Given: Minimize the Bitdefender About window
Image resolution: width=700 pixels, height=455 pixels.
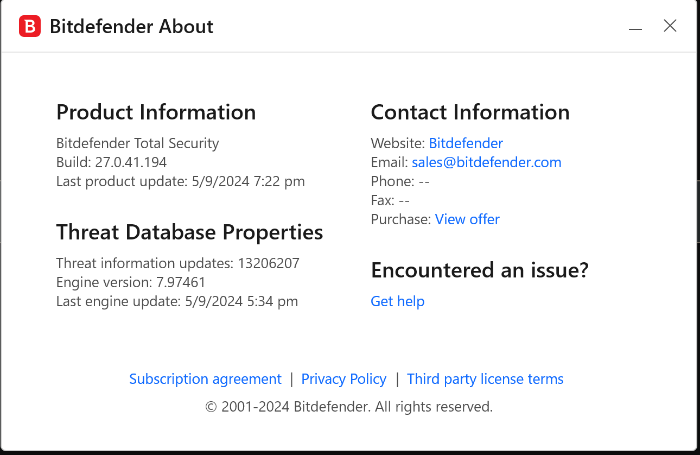Looking at the screenshot, I should (635, 27).
